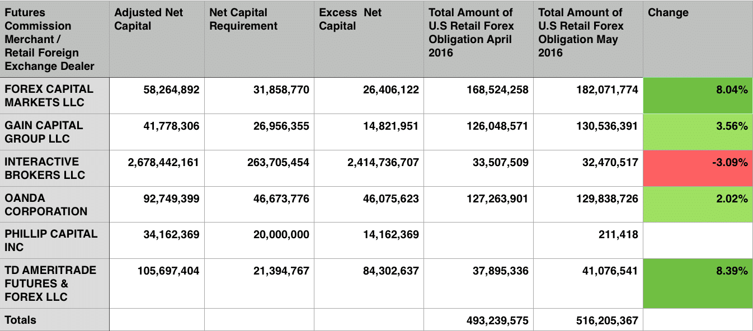Click the light green 3.56% change cell

[698, 132]
